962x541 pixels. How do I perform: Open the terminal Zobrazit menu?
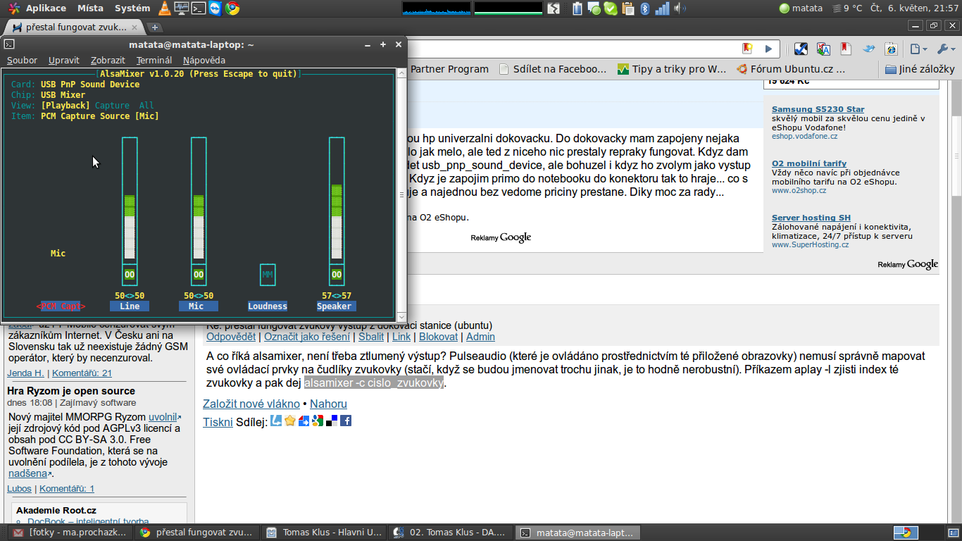pyautogui.click(x=108, y=61)
